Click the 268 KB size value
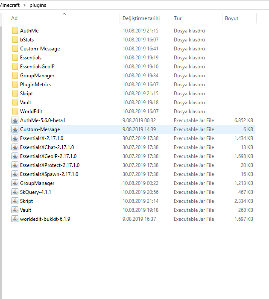This screenshot has width=269, height=299. pos(246,210)
